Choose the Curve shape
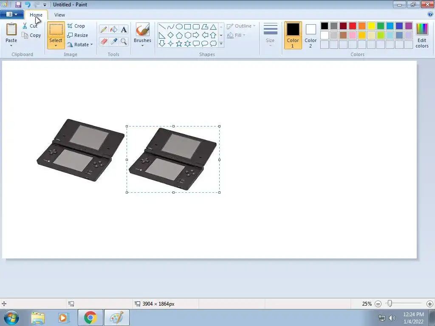The image size is (435, 326). [x=171, y=27]
